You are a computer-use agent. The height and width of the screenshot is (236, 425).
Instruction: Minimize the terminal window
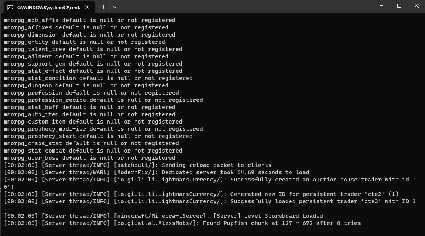(382, 6)
